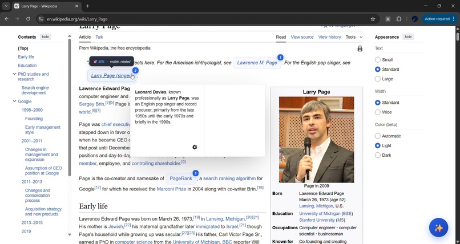The height and width of the screenshot is (244, 460).
Task: Click the numbered badge 3 near PageRank
Action: [x=195, y=173]
